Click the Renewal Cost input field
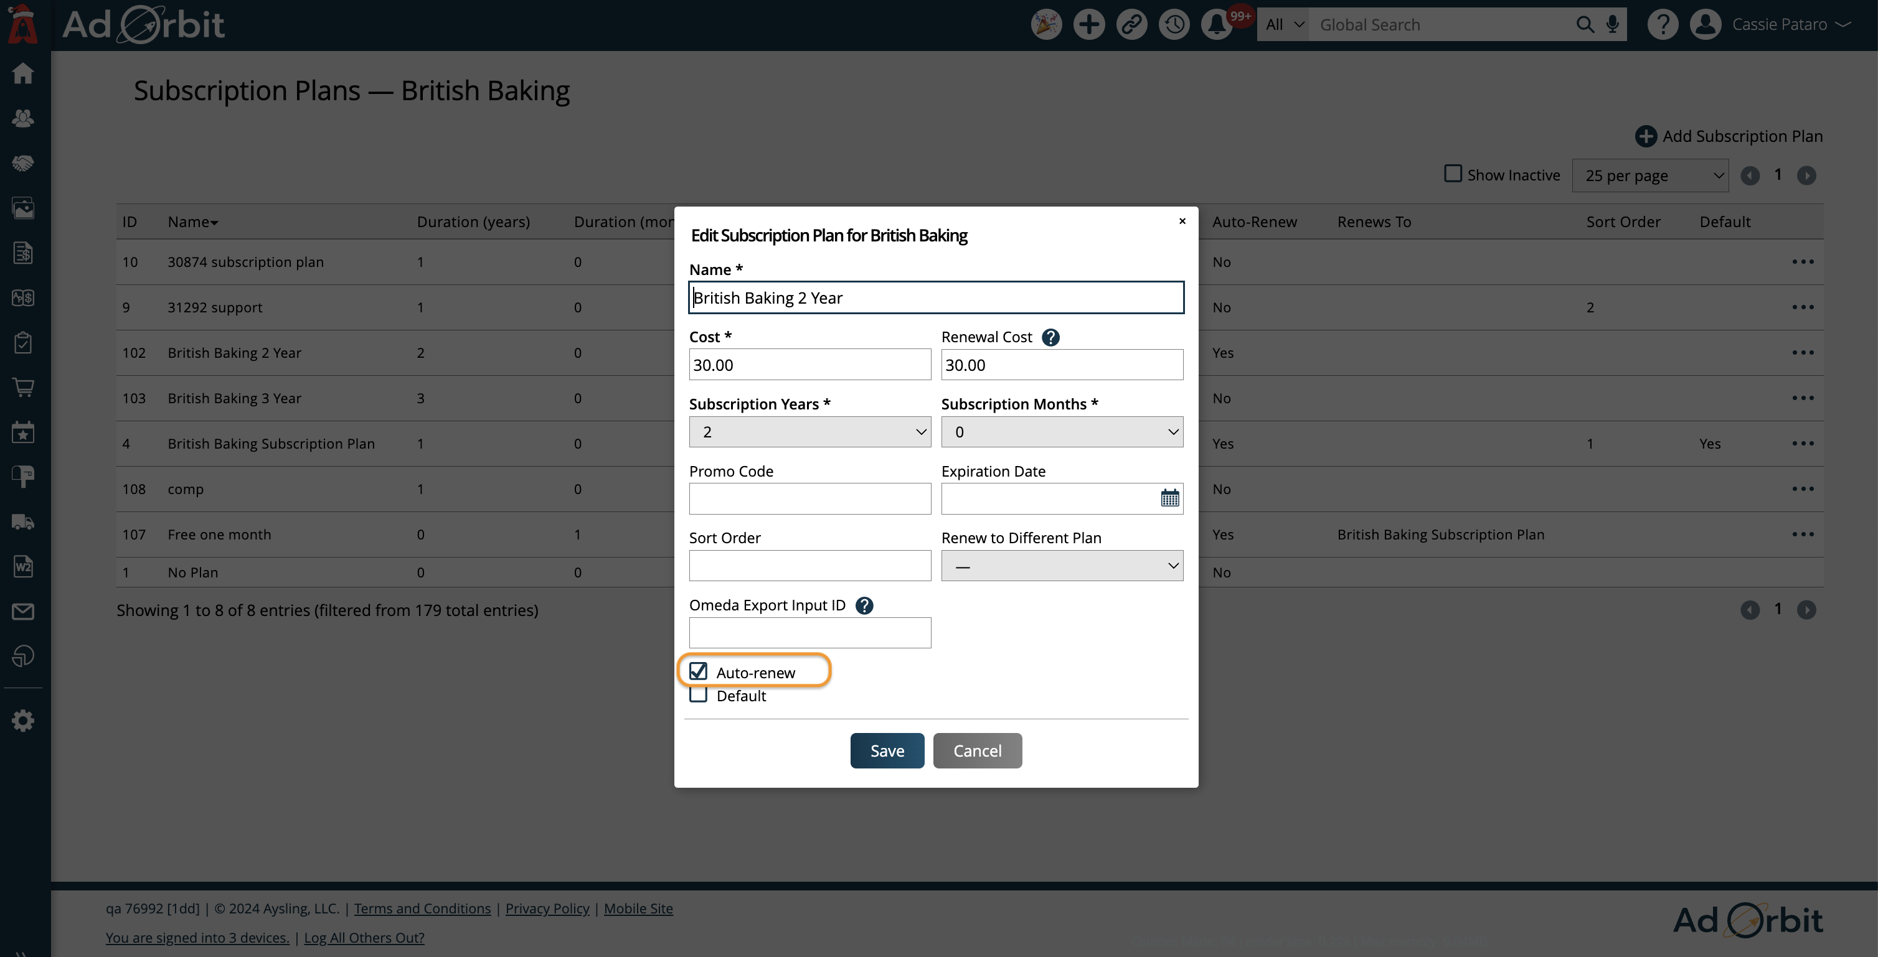Image resolution: width=1878 pixels, height=957 pixels. pos(1062,365)
